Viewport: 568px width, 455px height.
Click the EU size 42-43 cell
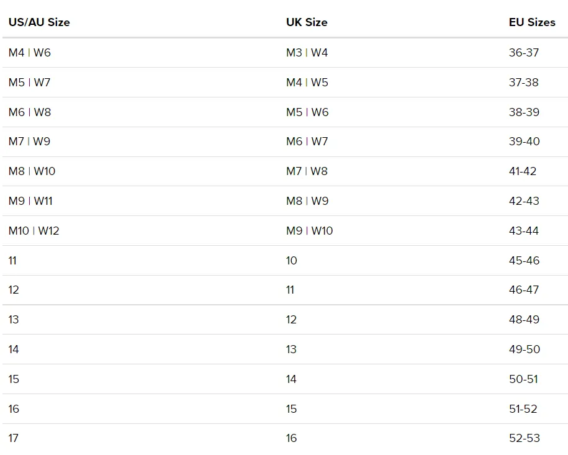(524, 200)
